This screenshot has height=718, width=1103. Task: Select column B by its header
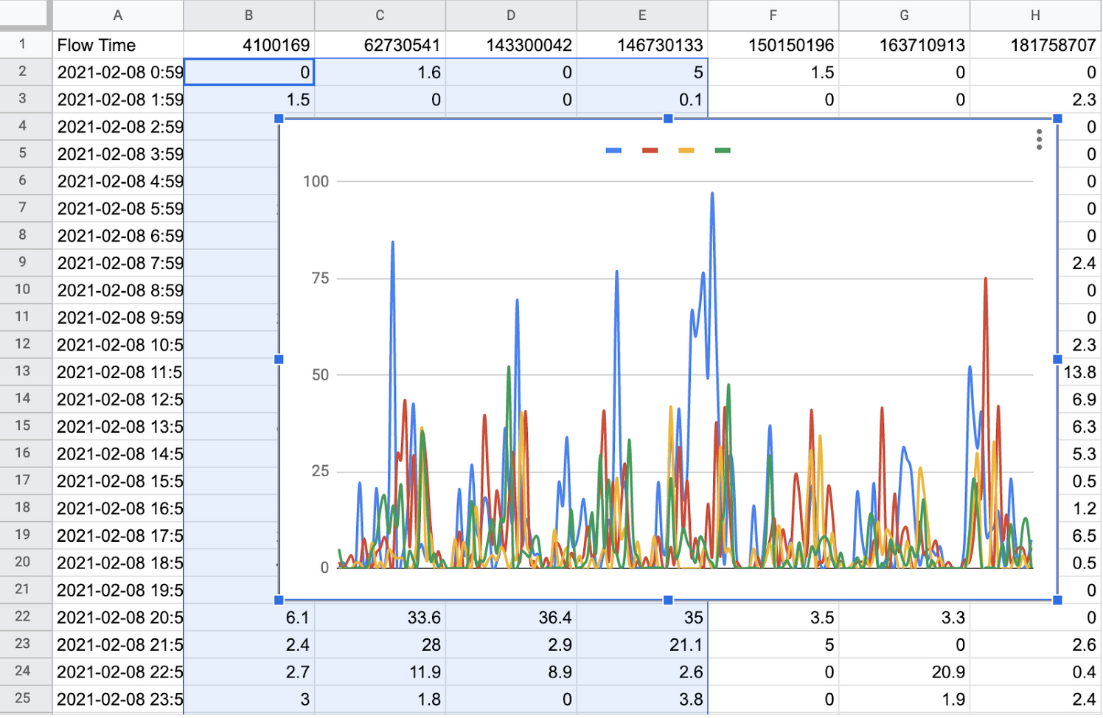pyautogui.click(x=248, y=15)
